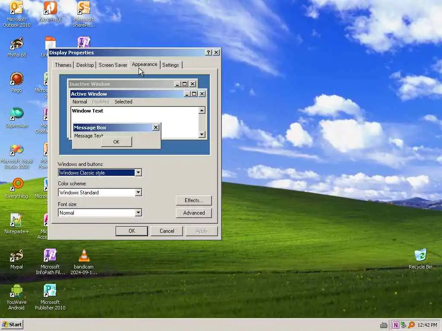Select the Microsoft Publisher 2010 icon
Image resolution: width=442 pixels, height=331 pixels.
point(50,297)
